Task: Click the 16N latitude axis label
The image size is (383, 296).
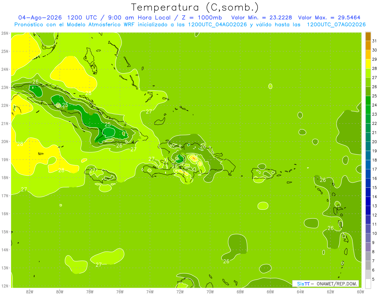Action: 4,214
